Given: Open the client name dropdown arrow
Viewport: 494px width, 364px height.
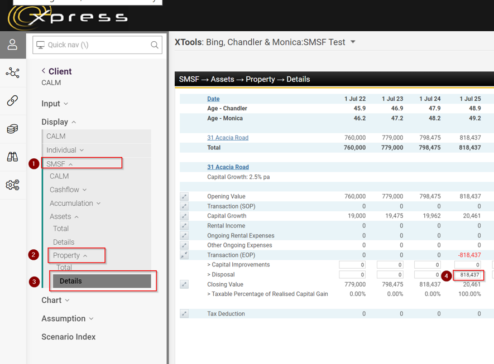Looking at the screenshot, I should click(353, 42).
